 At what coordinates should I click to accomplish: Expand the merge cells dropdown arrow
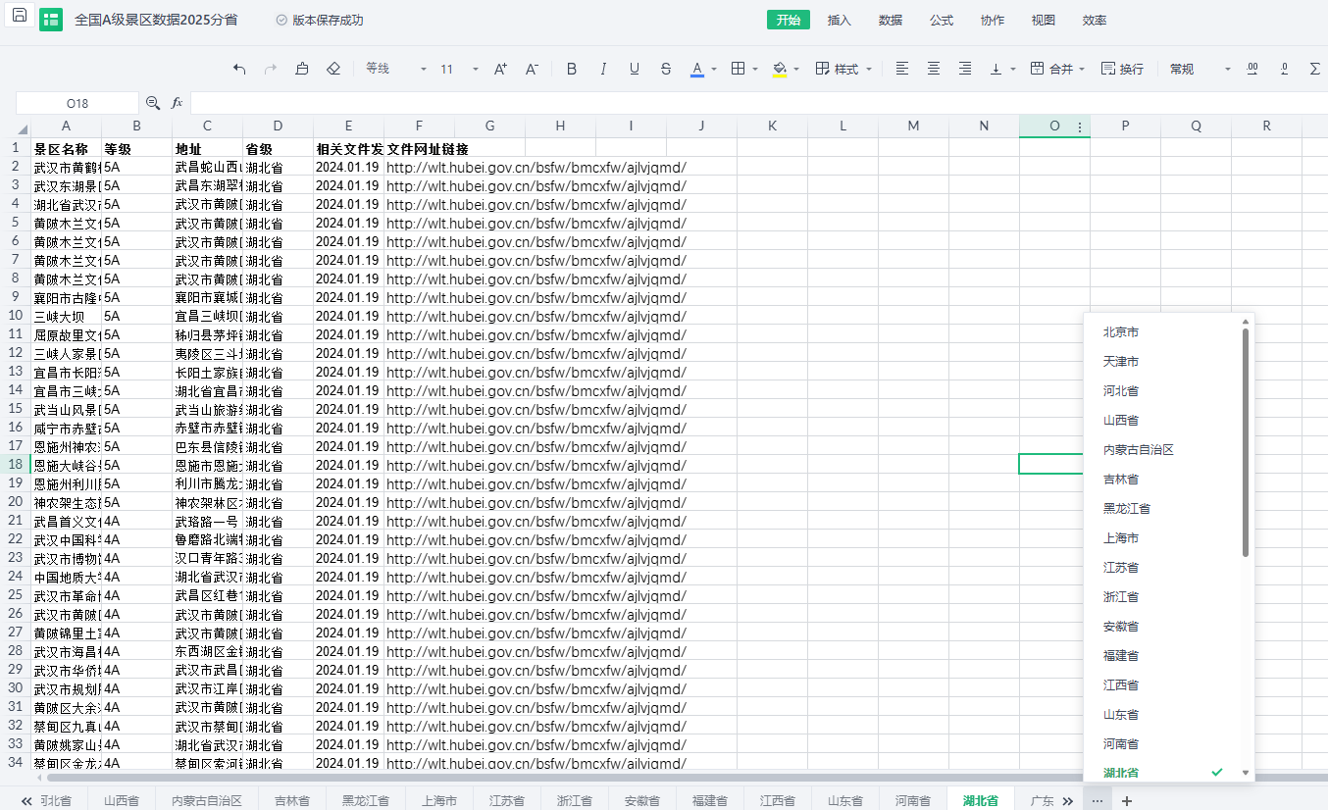tap(1082, 69)
